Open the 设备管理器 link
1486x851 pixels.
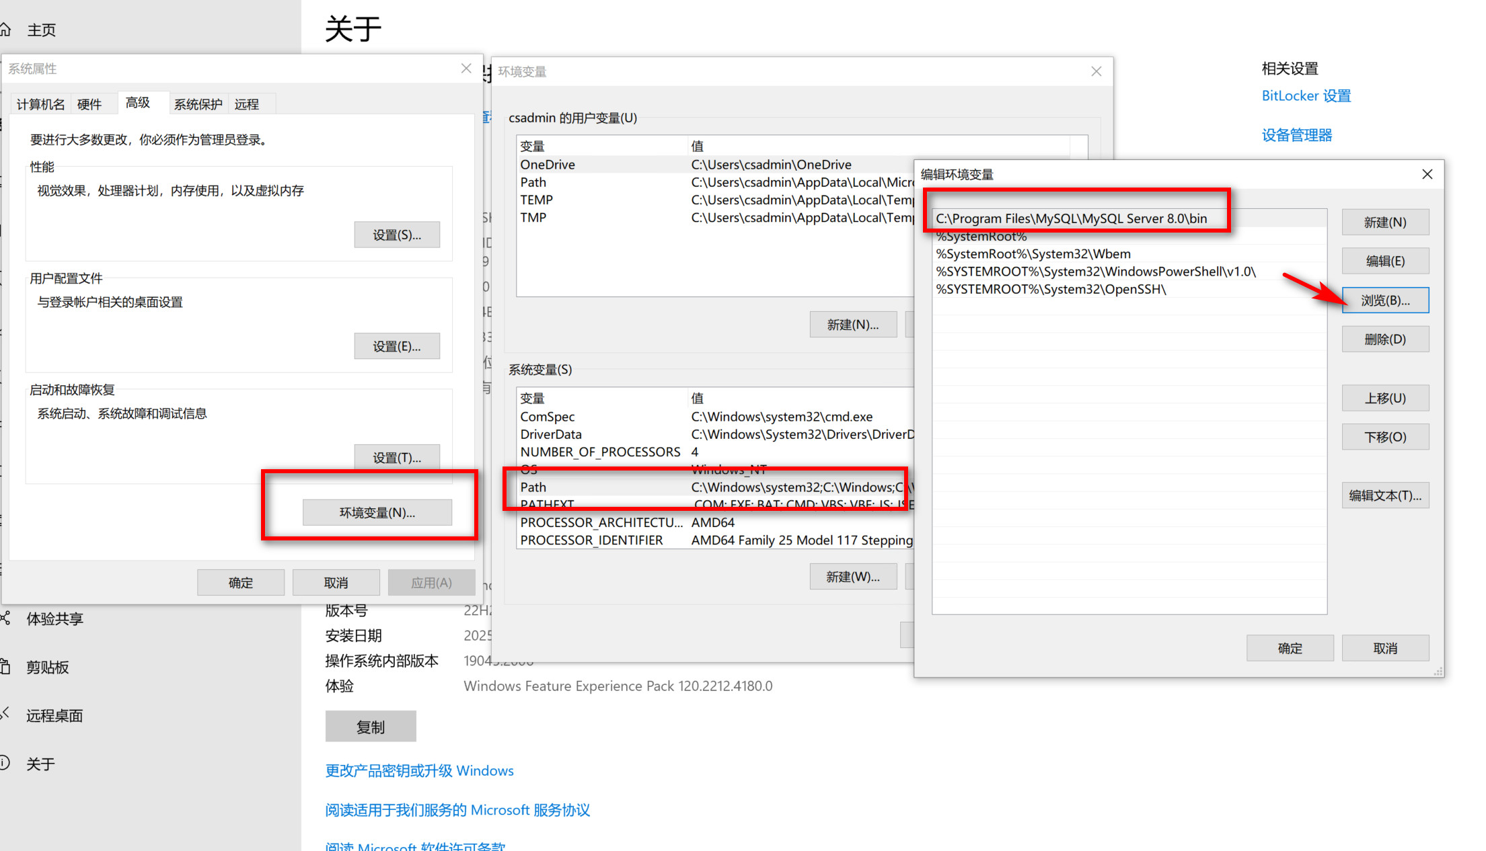[x=1296, y=134]
